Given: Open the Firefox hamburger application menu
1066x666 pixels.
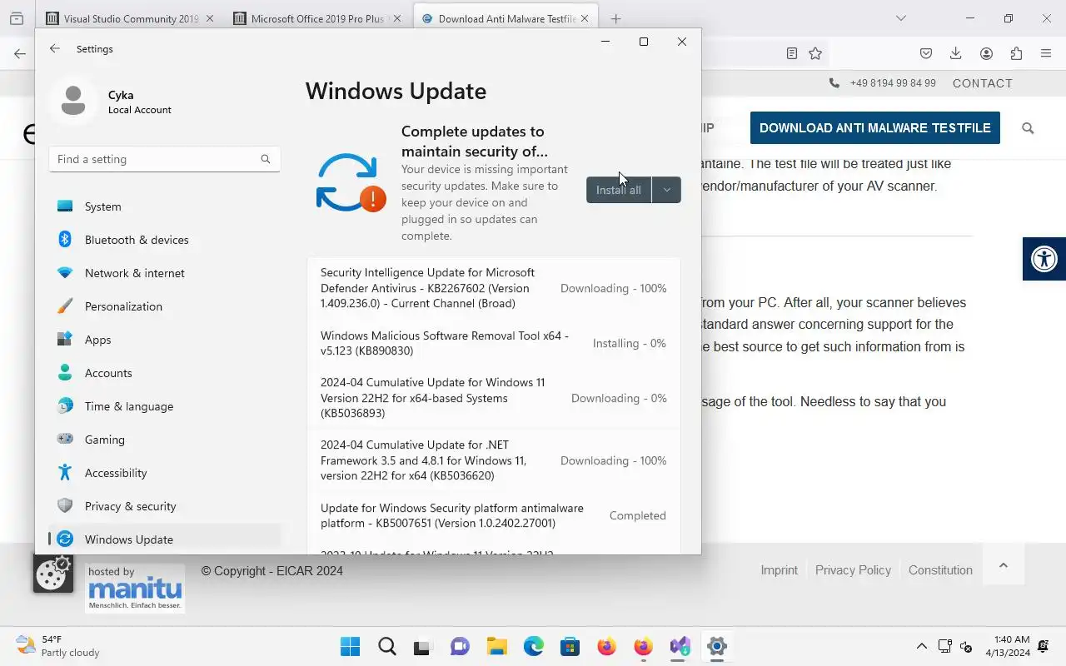Looking at the screenshot, I should (x=1046, y=53).
